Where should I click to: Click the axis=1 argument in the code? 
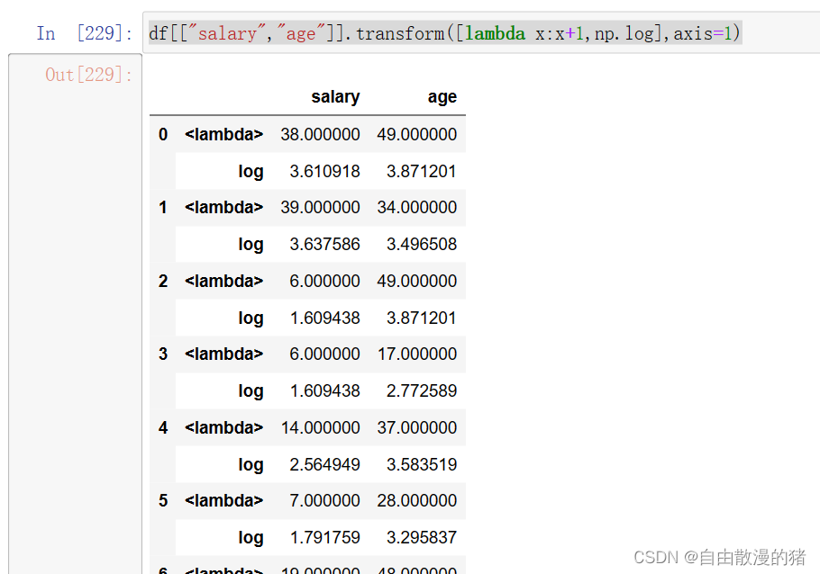click(700, 32)
